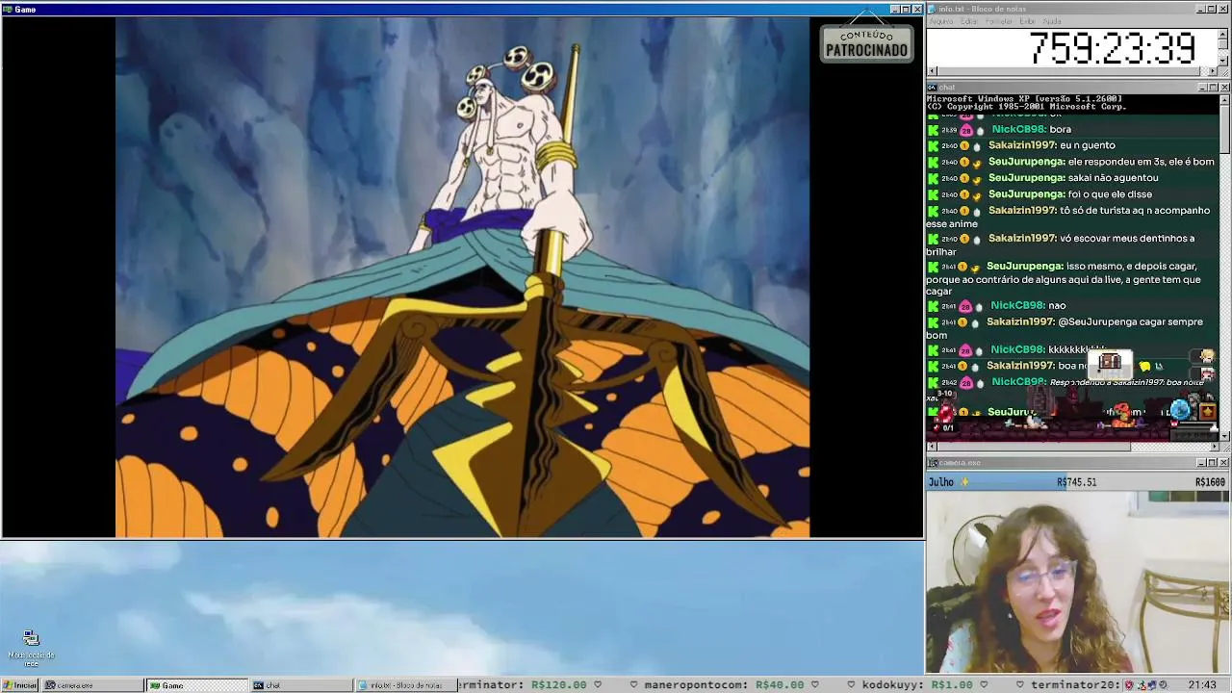Viewport: 1232px width, 693px height.
Task: Click the left arrow of Bloco de notas horizontal scrollbar
Action: click(932, 71)
